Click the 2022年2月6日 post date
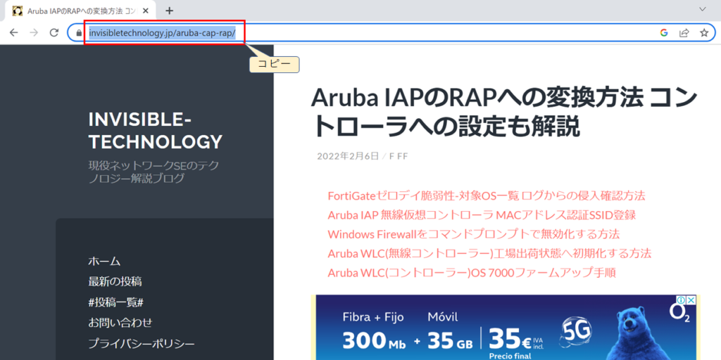Viewport: 721px width, 360px height. 348,156
